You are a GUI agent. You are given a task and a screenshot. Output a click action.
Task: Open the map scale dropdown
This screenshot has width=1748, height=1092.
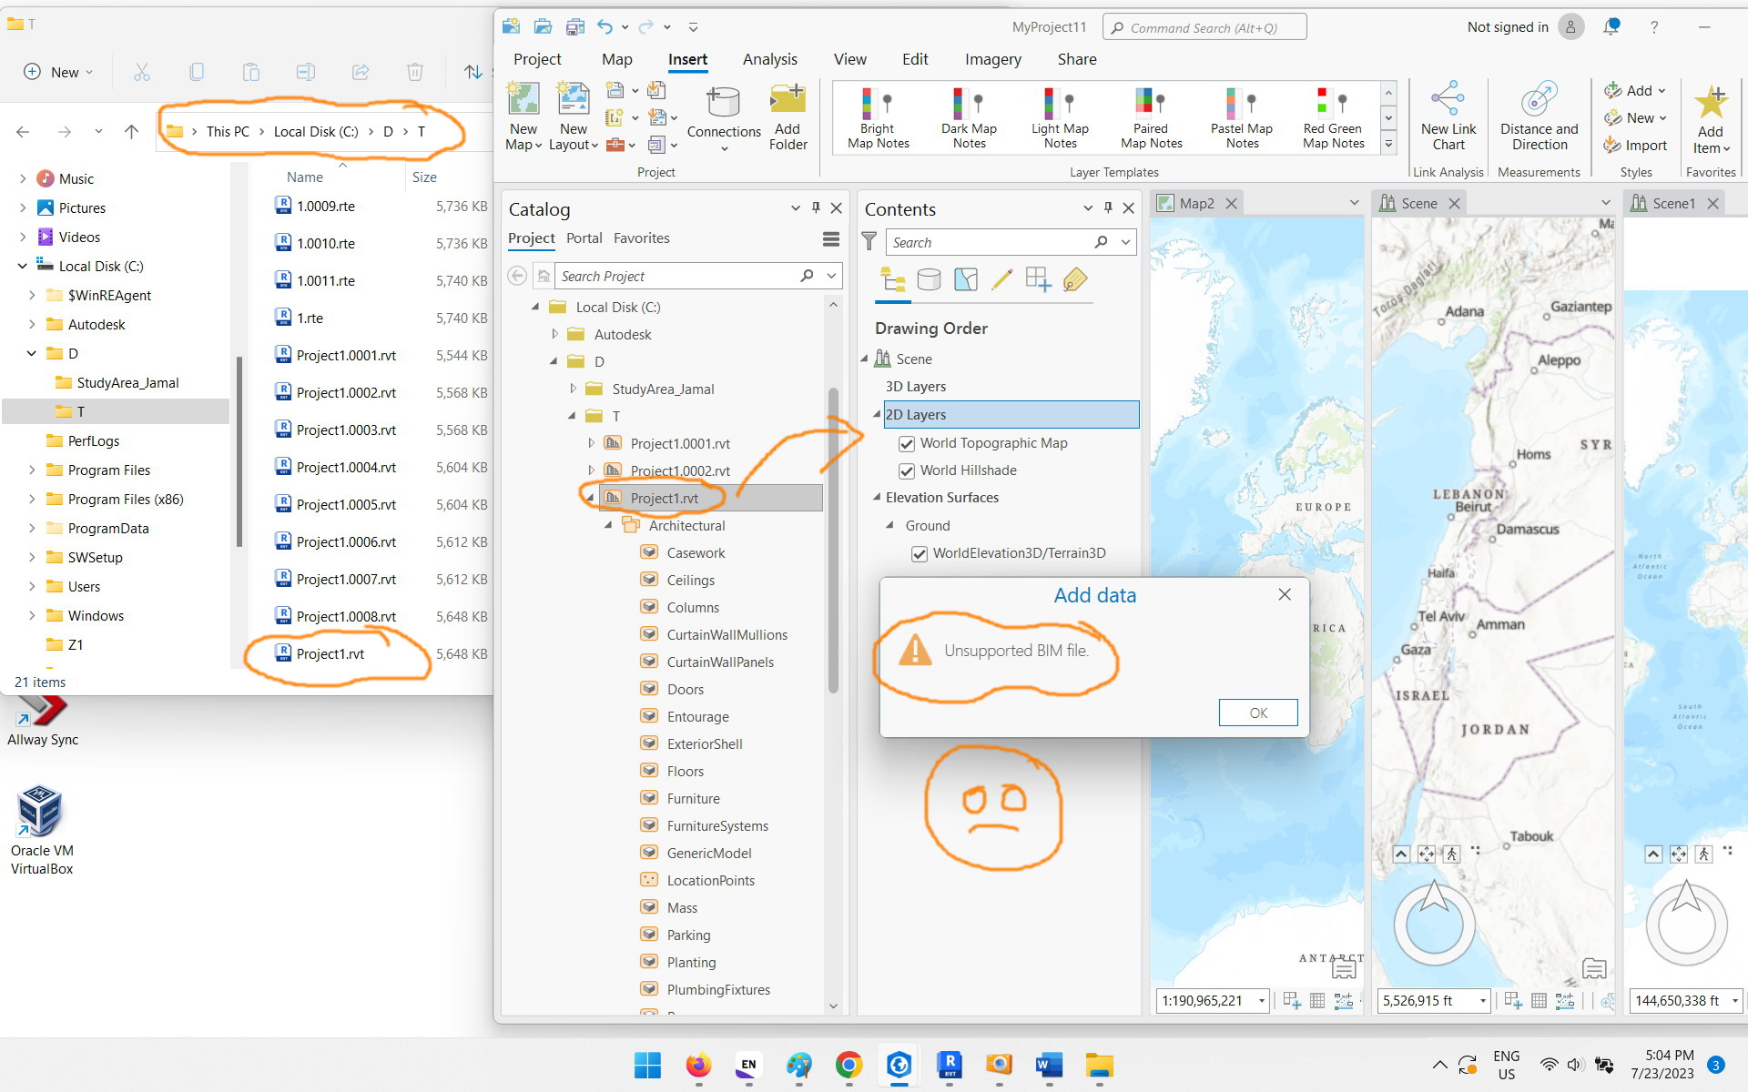pos(1262,1001)
